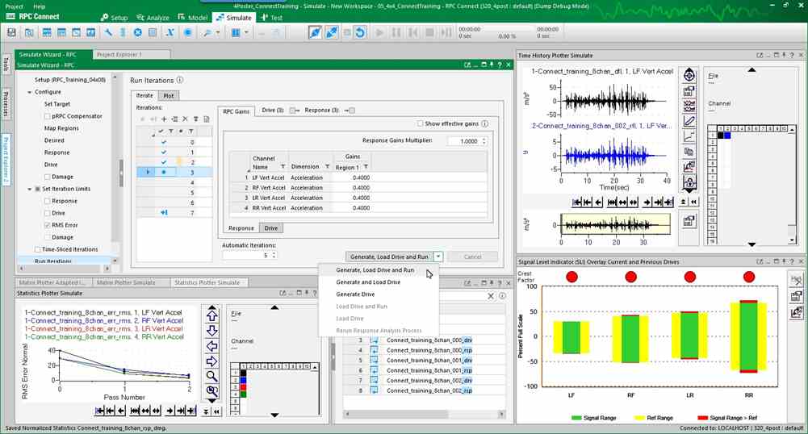Collapse the Configure tree node
Image resolution: width=808 pixels, height=434 pixels.
click(x=27, y=92)
